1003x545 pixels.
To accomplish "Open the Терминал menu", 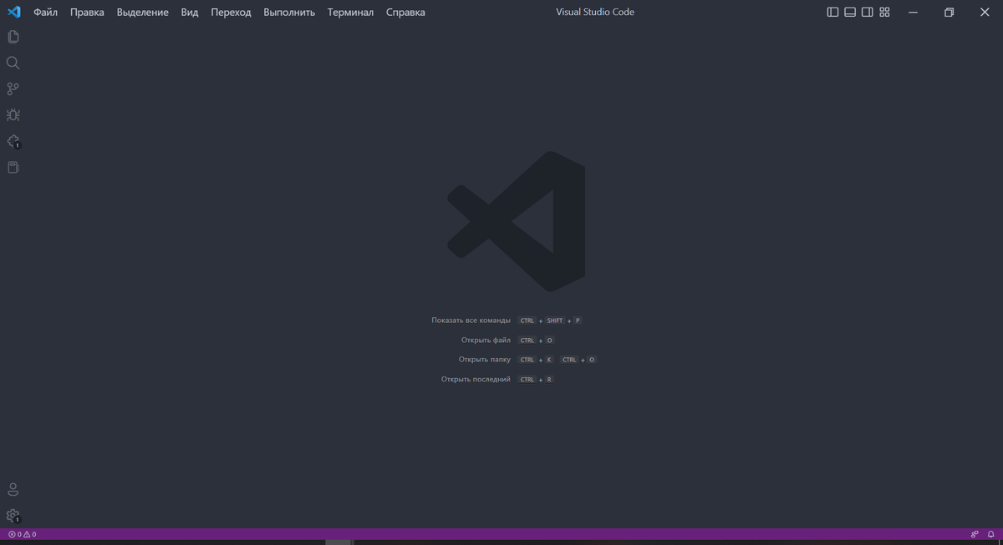I will (350, 13).
